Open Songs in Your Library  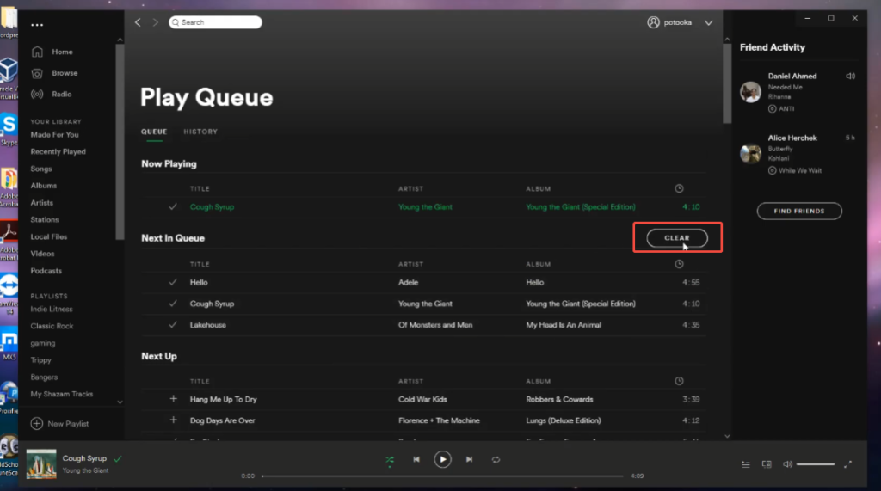point(41,169)
